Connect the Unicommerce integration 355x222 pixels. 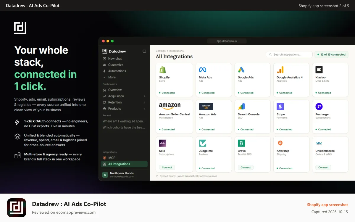(x=323, y=168)
